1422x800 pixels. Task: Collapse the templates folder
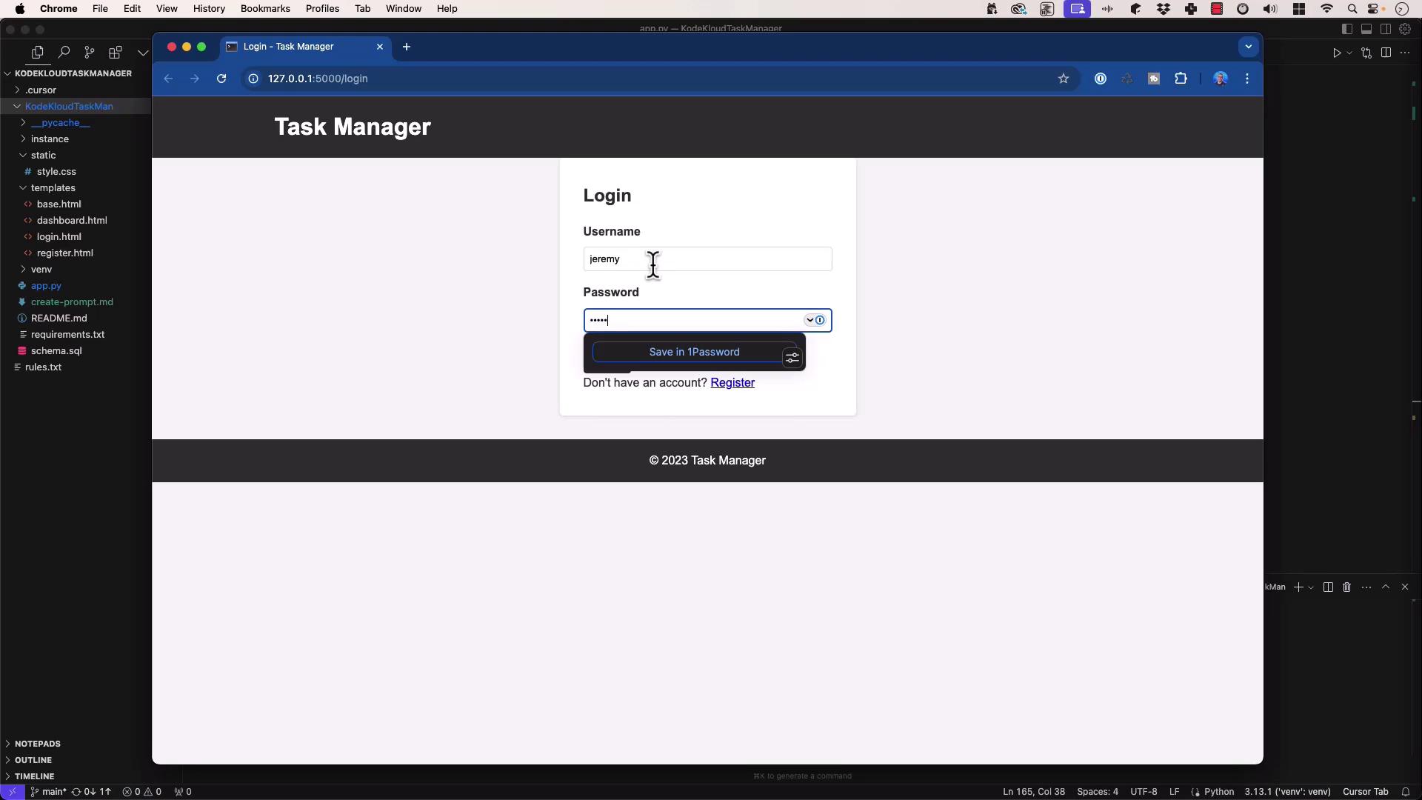pyautogui.click(x=52, y=187)
